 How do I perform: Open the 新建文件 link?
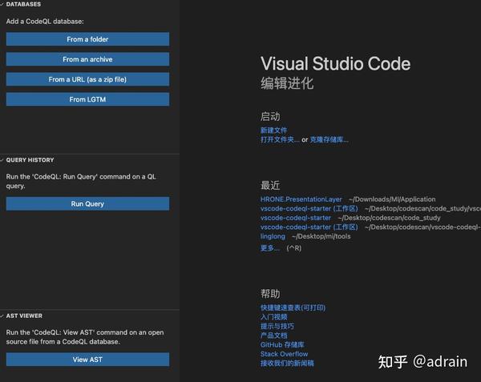(x=273, y=131)
